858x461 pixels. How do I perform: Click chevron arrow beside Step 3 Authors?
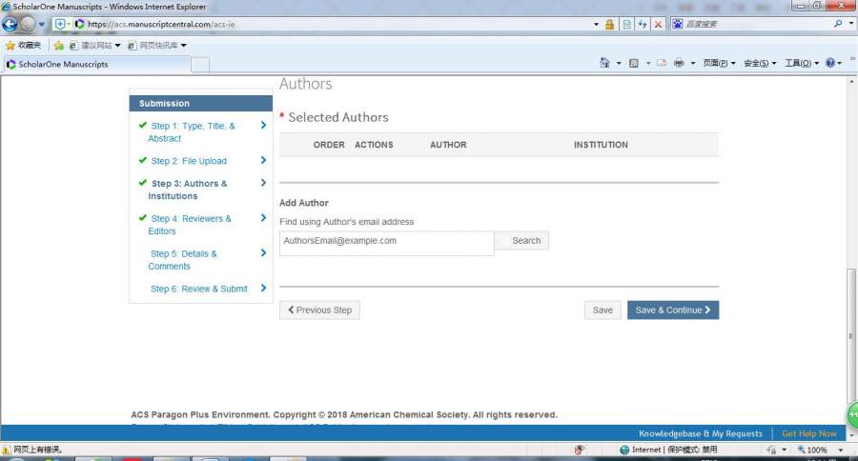[x=263, y=183]
